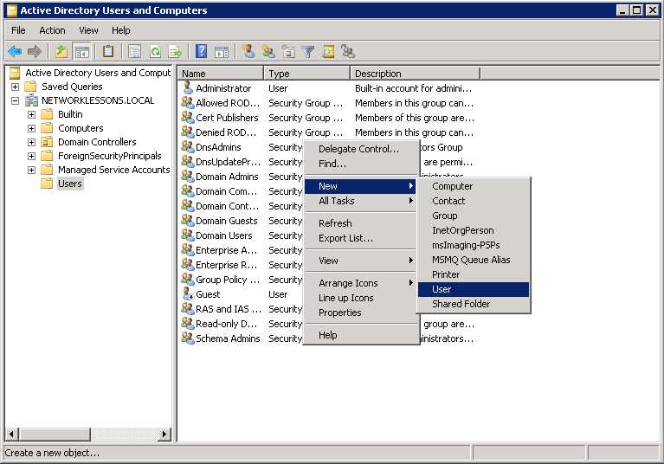
Task: Expand the Domain Controllers node
Action: point(31,142)
